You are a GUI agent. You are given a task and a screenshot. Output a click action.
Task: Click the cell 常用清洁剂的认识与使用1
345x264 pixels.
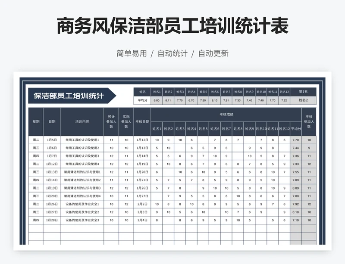(x=82, y=172)
